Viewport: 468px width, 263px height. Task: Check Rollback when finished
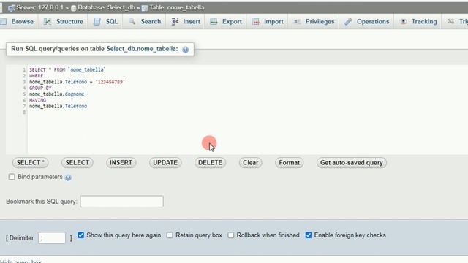point(231,235)
